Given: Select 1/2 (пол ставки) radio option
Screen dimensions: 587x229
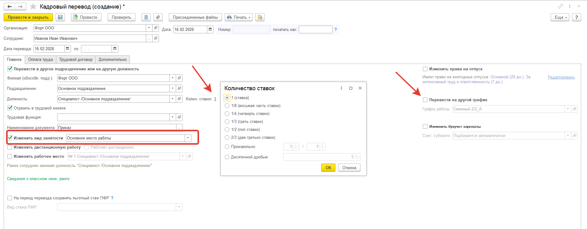Looking at the screenshot, I should 227,129.
